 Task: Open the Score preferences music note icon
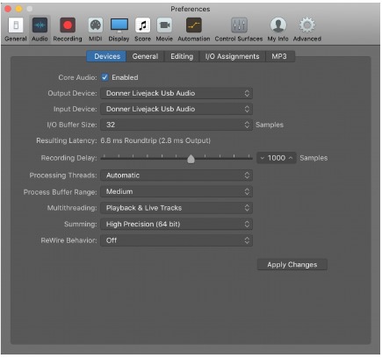(x=142, y=25)
